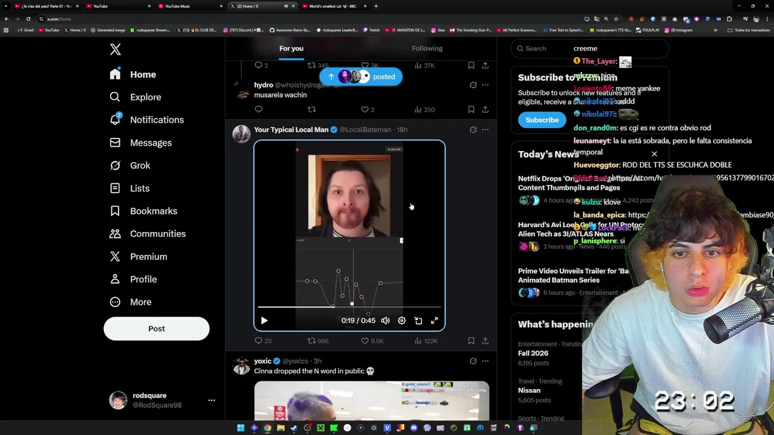This screenshot has width=774, height=435.
Task: Click the browser back arrow
Action: click(x=7, y=19)
